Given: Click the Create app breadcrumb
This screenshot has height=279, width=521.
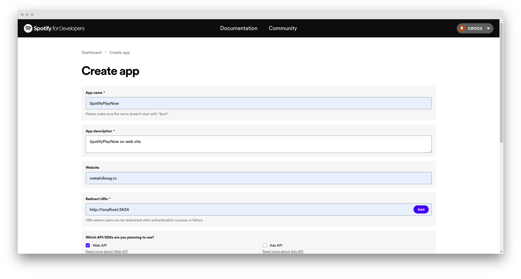Looking at the screenshot, I should 120,53.
